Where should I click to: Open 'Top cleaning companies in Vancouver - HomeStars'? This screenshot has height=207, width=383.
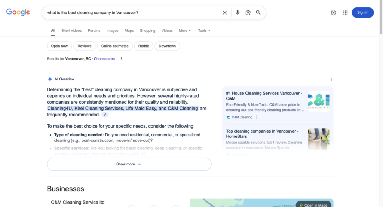262,134
